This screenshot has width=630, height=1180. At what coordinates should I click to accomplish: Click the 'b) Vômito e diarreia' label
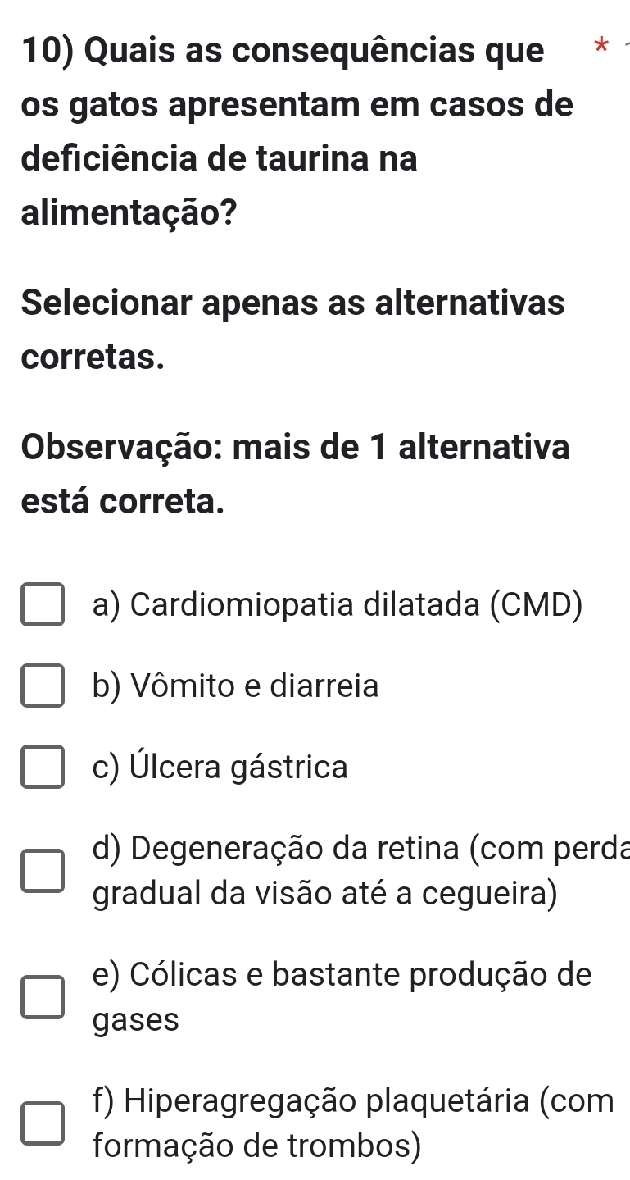click(236, 686)
